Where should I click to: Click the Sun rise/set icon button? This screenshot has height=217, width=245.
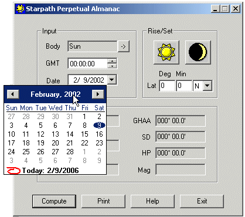point(166,52)
